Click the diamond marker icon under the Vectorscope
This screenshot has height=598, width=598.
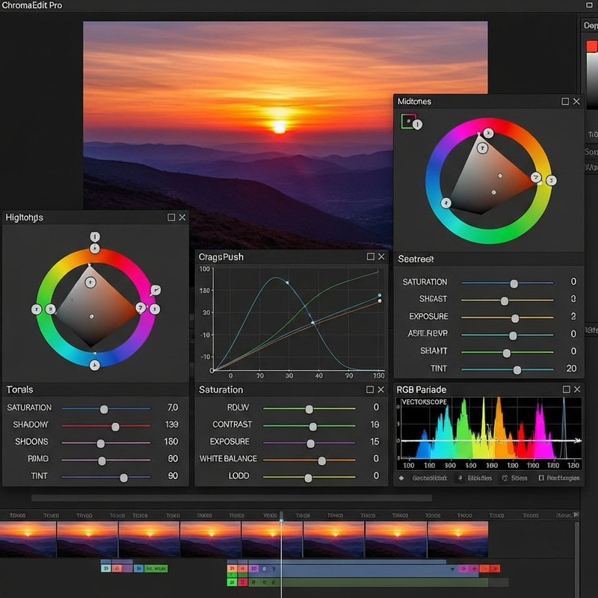401,478
